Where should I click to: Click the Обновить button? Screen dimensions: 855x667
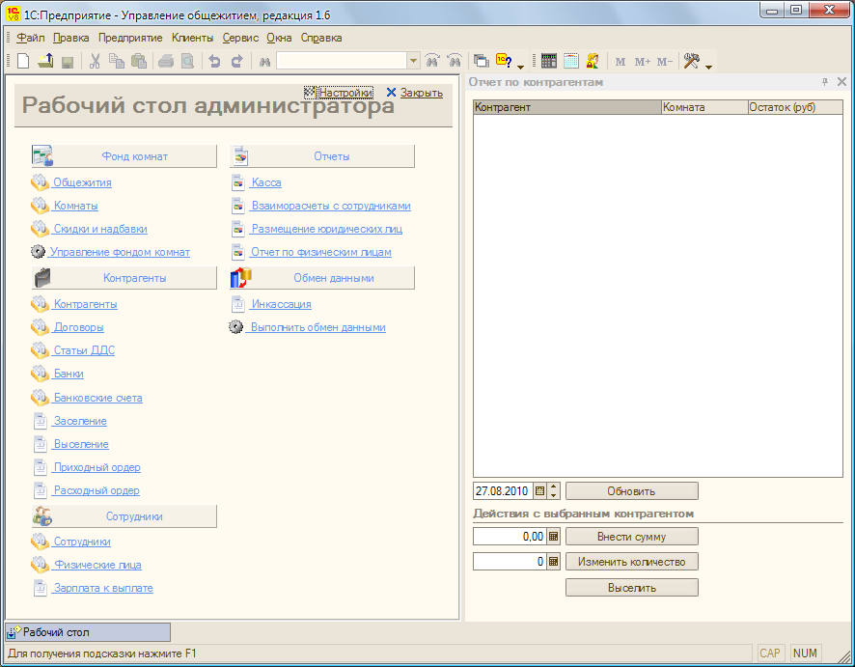pos(631,491)
